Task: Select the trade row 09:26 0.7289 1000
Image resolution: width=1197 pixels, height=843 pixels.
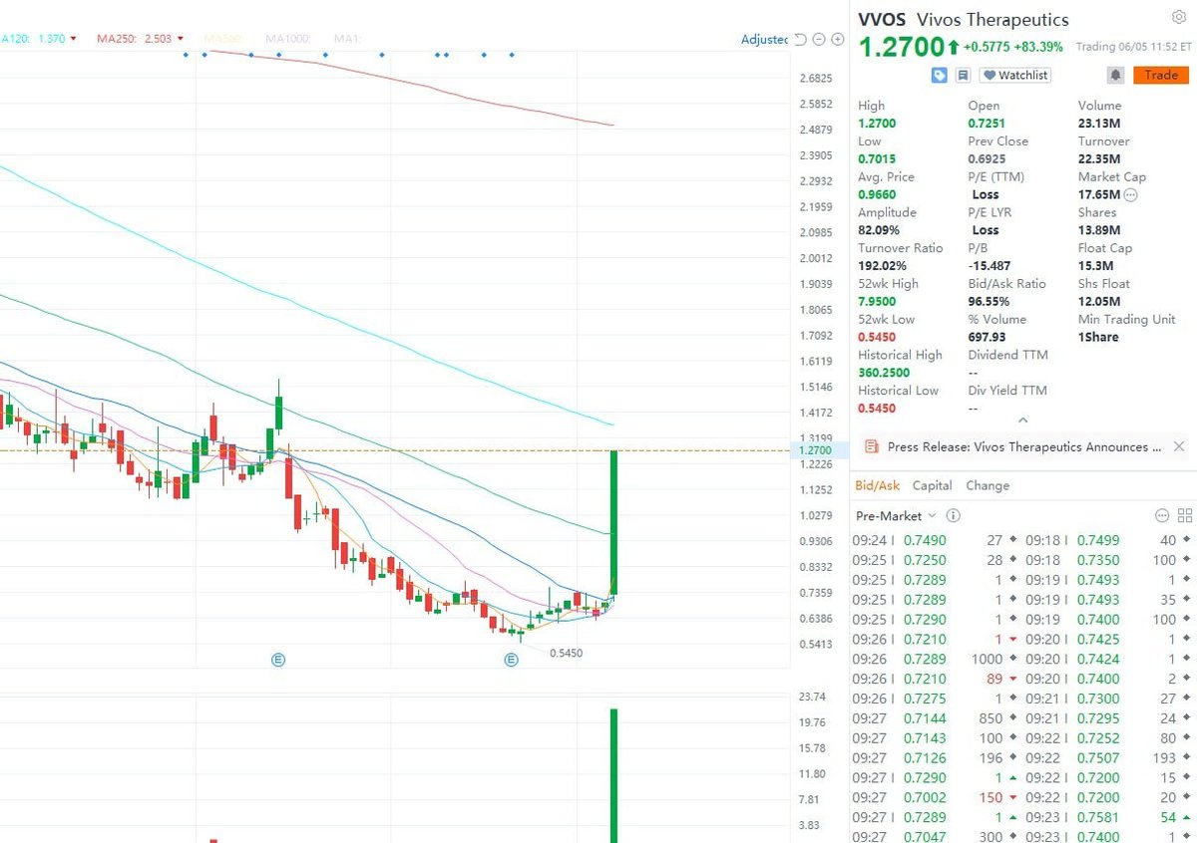Action: click(x=933, y=659)
